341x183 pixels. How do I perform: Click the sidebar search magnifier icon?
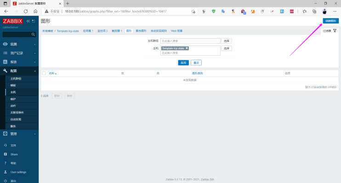tap(33, 34)
